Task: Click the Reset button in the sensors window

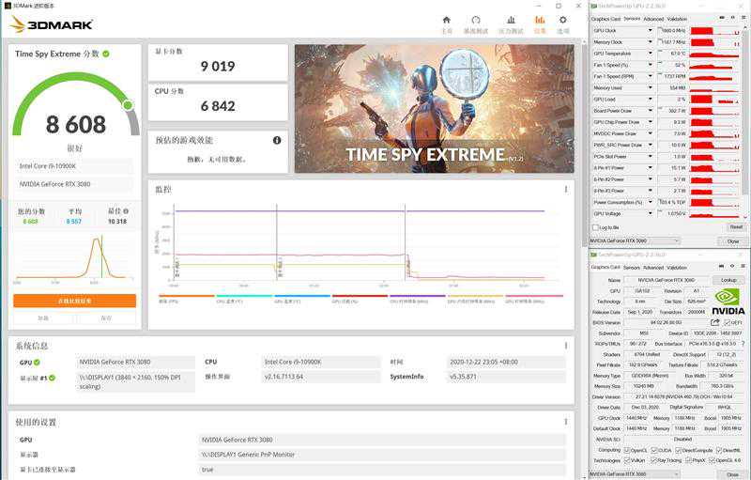Action: 735,226
